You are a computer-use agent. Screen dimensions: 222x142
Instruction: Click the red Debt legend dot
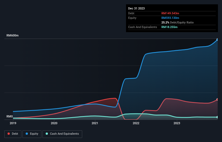pyautogui.click(x=9, y=134)
